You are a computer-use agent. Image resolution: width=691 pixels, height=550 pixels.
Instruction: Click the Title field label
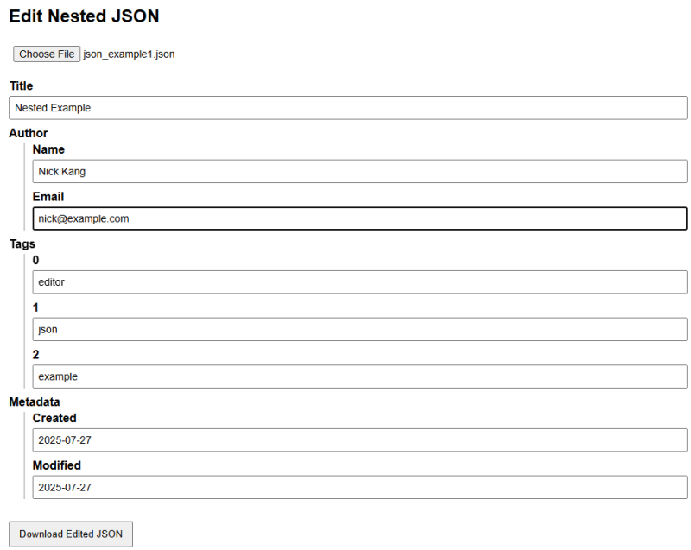(x=21, y=86)
